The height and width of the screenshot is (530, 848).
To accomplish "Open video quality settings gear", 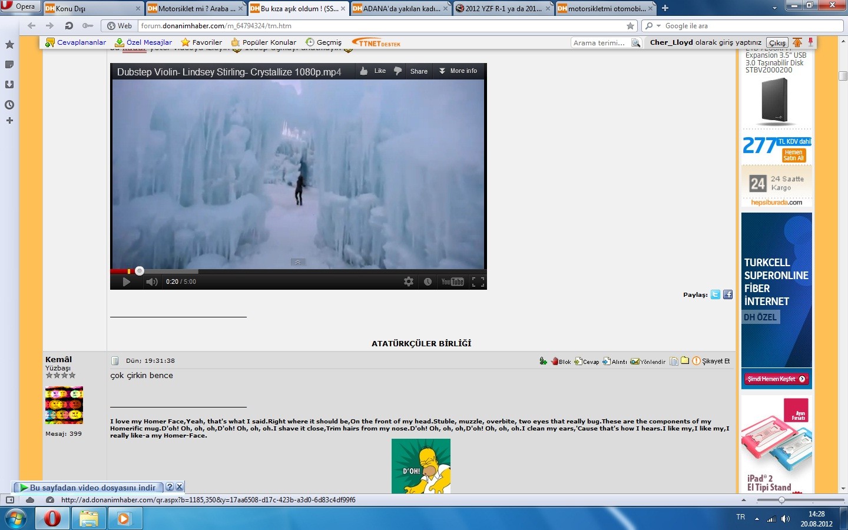I will click(x=409, y=282).
